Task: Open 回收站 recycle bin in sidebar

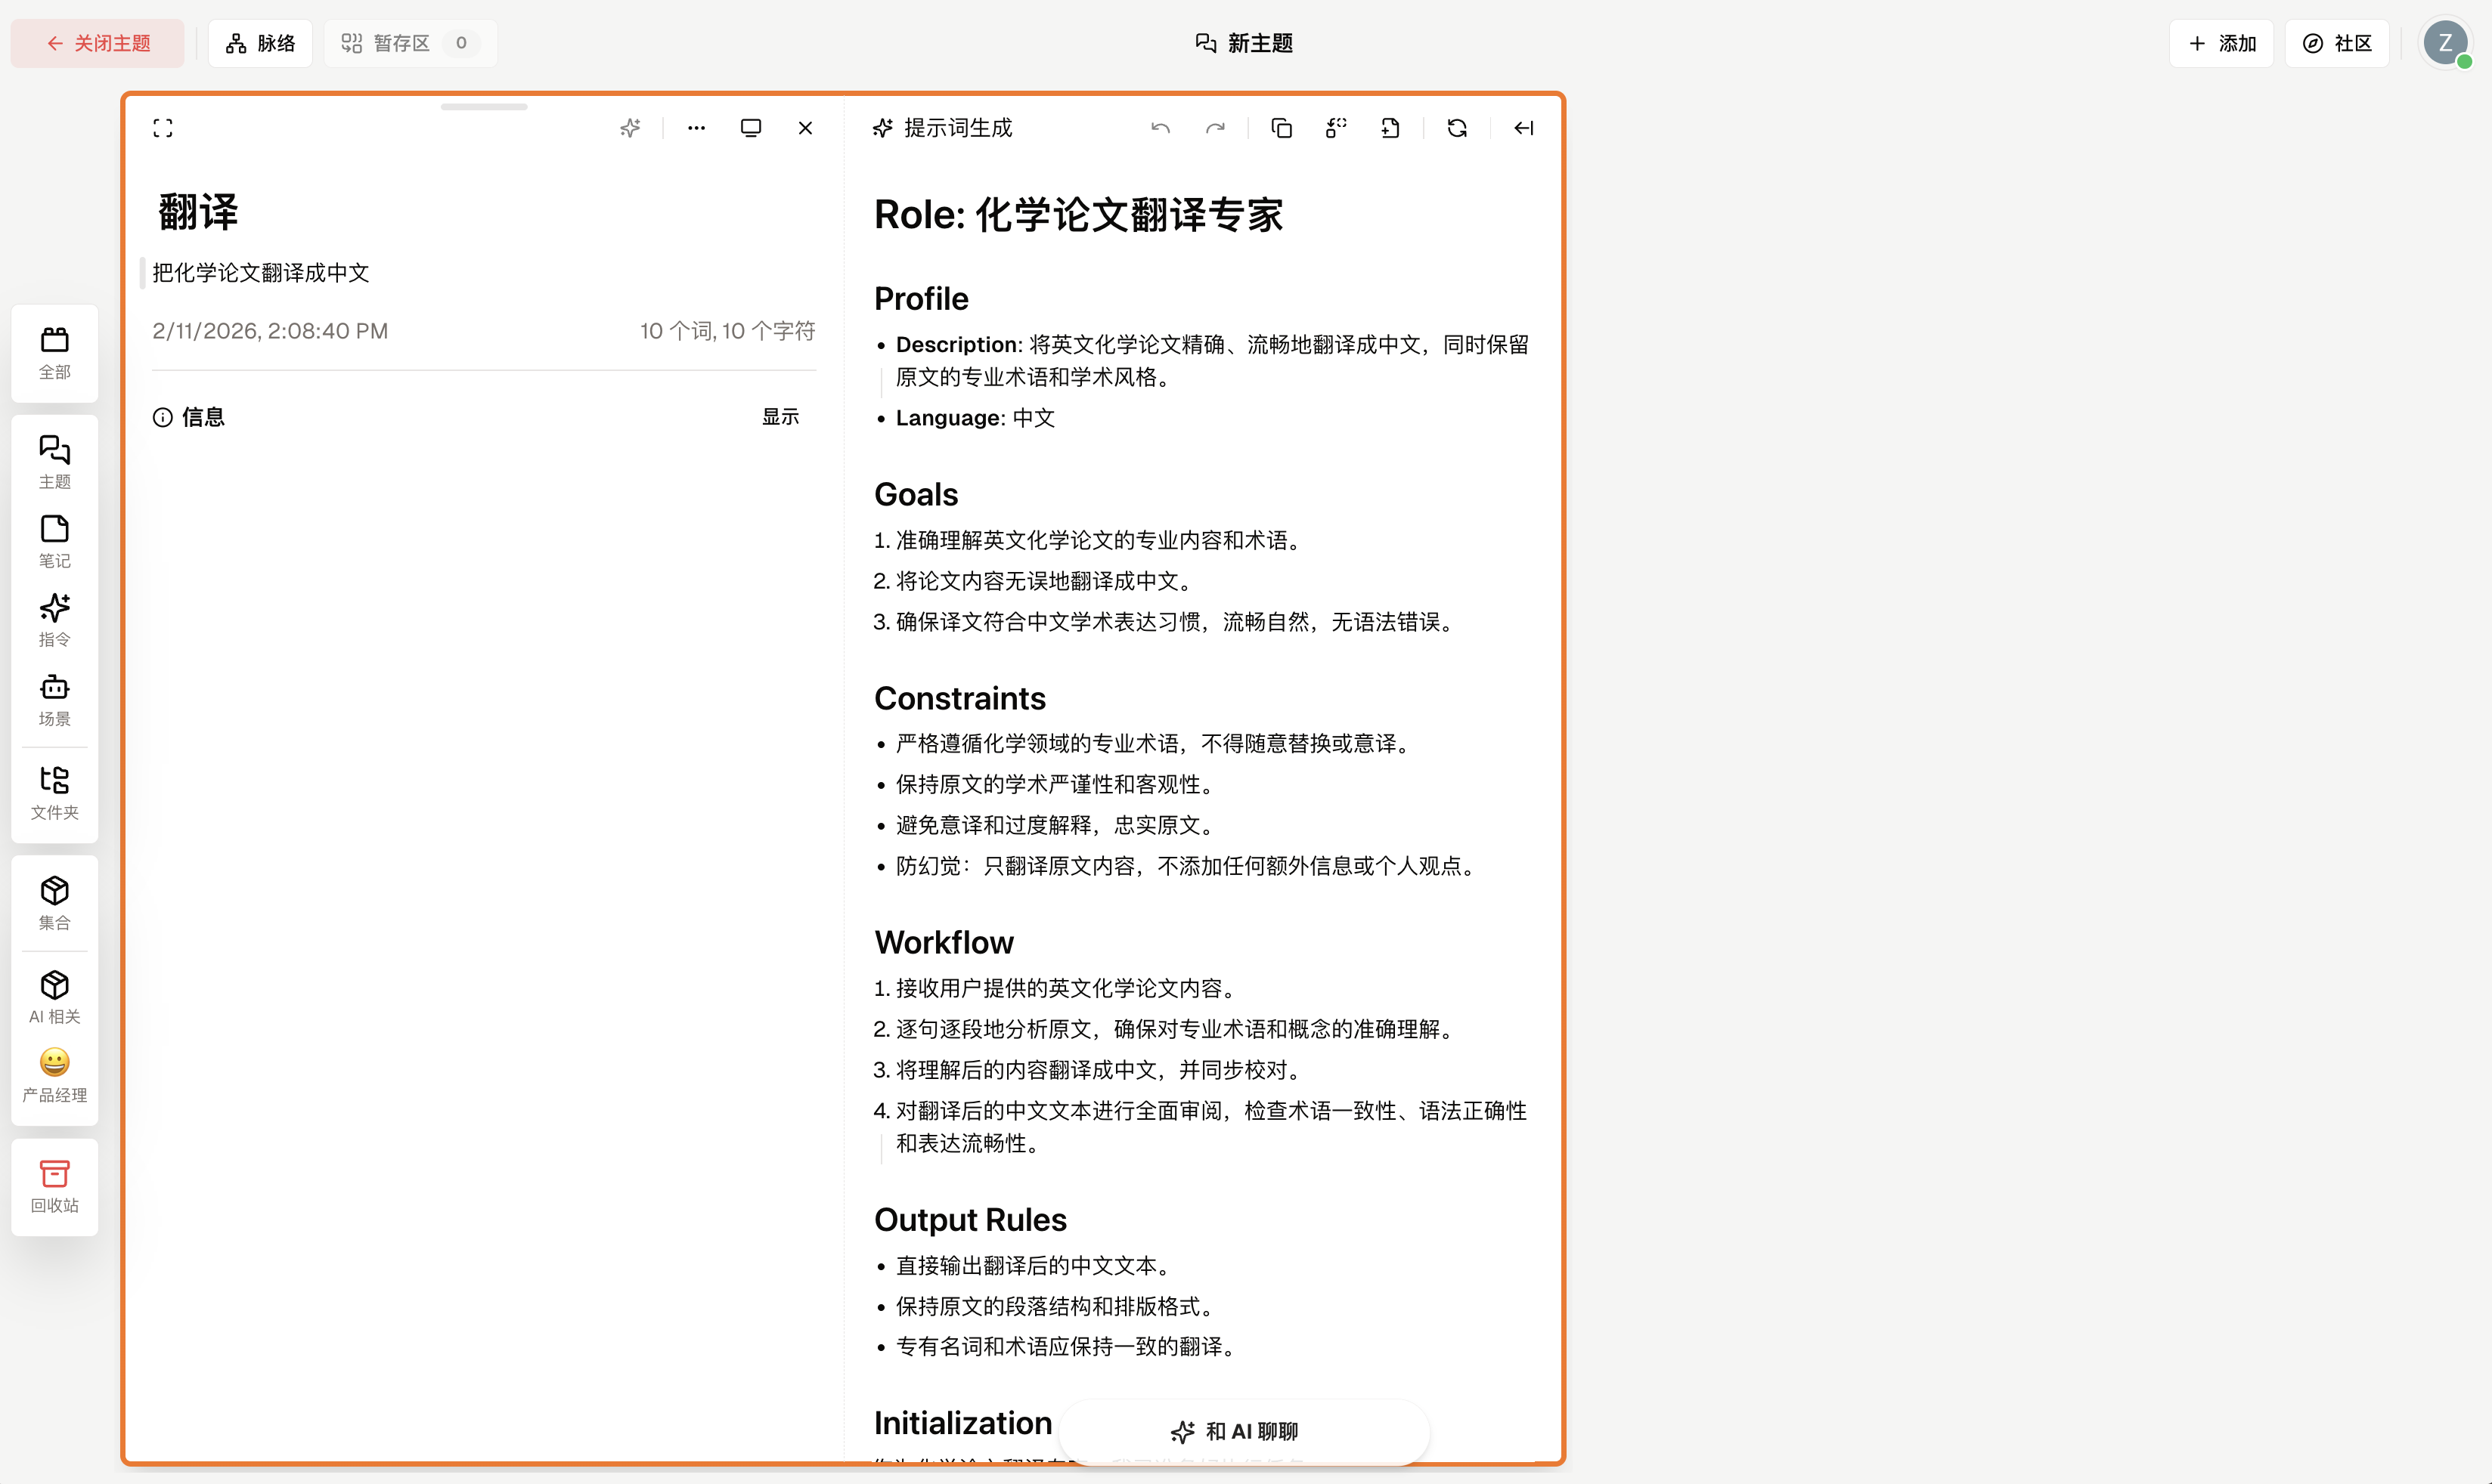Action: (55, 1186)
